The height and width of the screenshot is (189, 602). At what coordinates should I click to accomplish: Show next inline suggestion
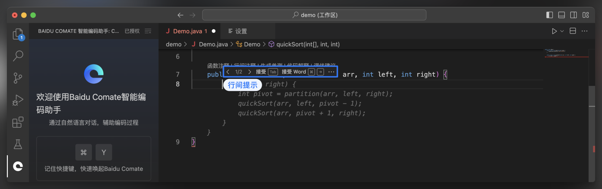[250, 72]
